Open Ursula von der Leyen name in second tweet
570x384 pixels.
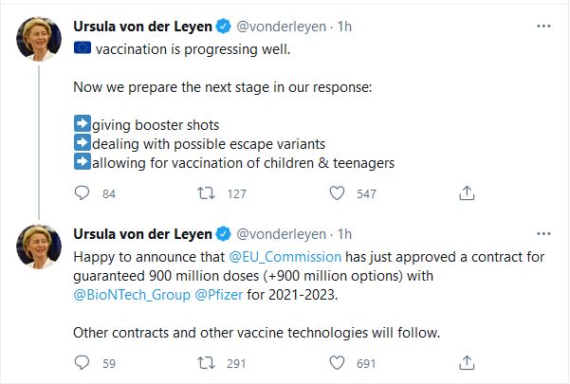click(x=143, y=233)
